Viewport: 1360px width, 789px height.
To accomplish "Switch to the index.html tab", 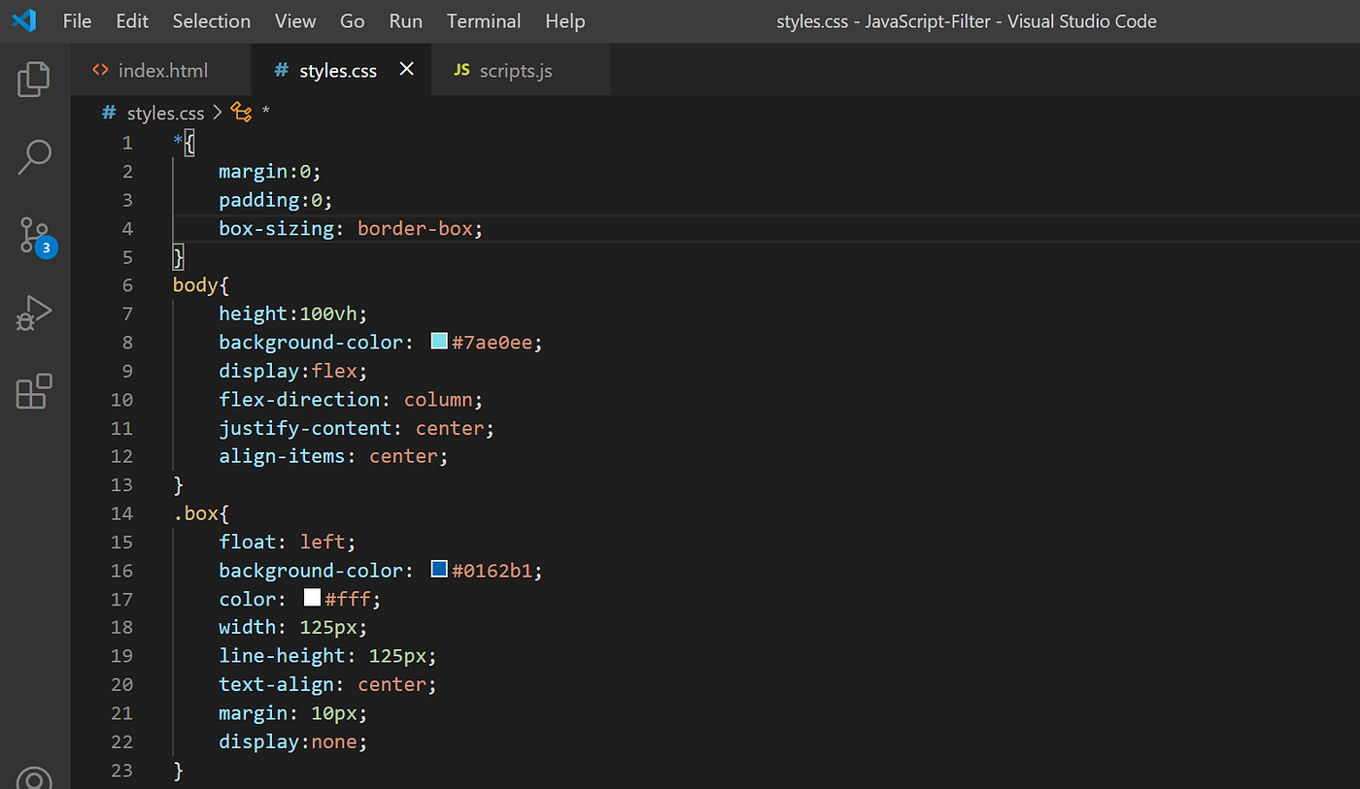I will [x=161, y=71].
